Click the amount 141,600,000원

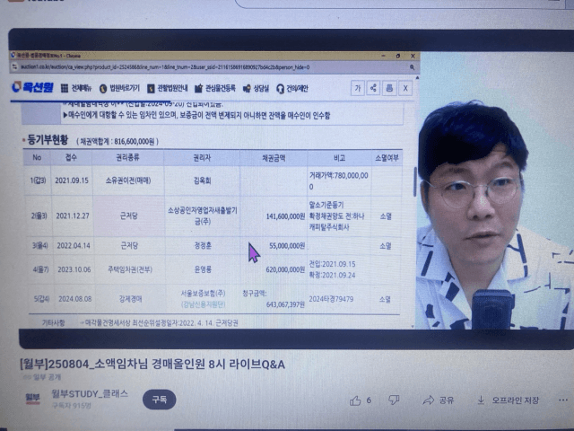coord(285,216)
